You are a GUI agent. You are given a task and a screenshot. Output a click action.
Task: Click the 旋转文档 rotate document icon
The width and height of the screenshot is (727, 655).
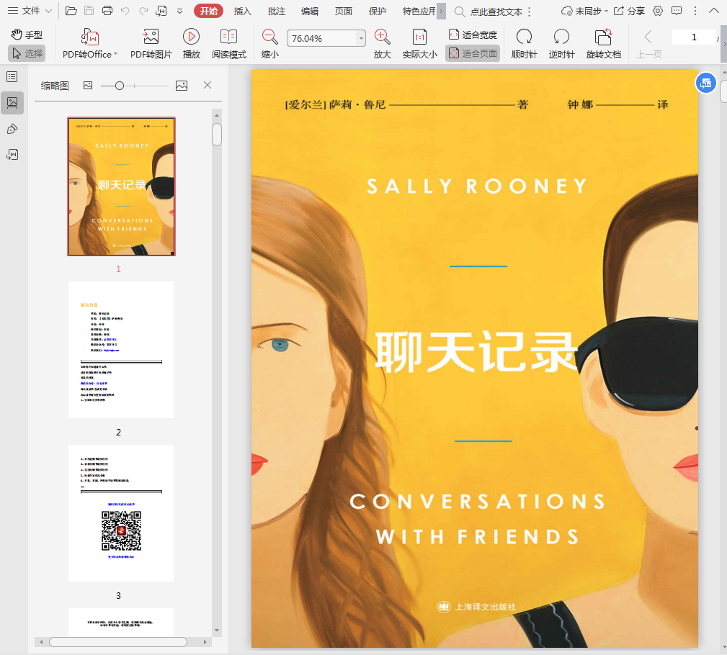603,37
